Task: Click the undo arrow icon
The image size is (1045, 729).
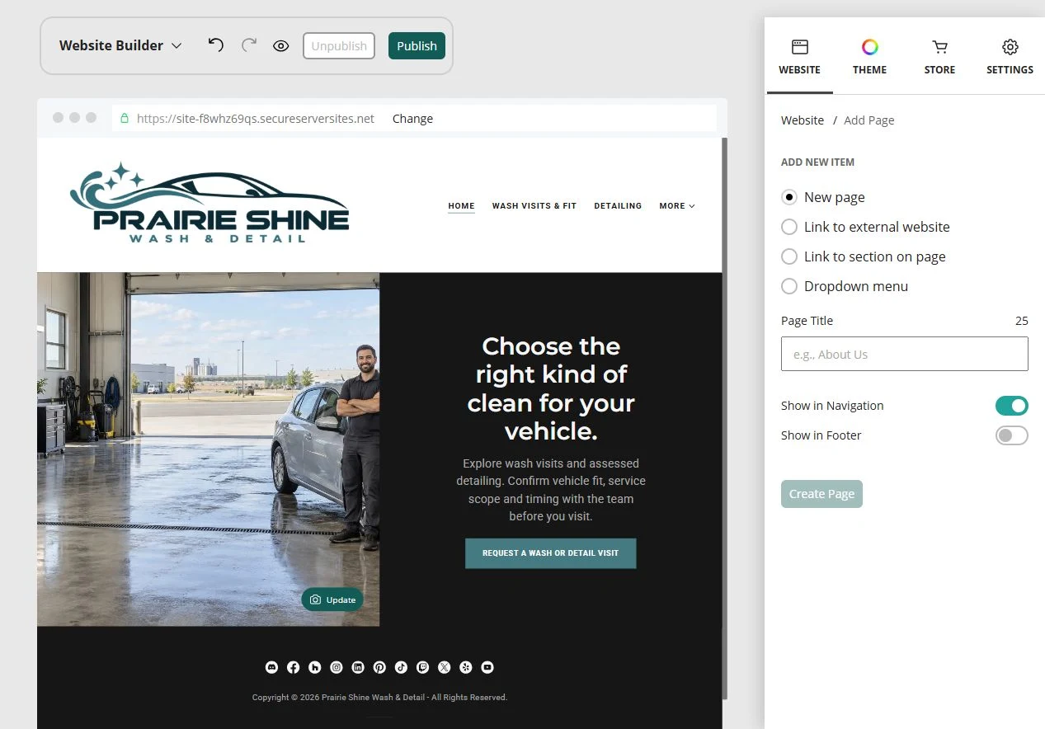Action: [x=216, y=45]
